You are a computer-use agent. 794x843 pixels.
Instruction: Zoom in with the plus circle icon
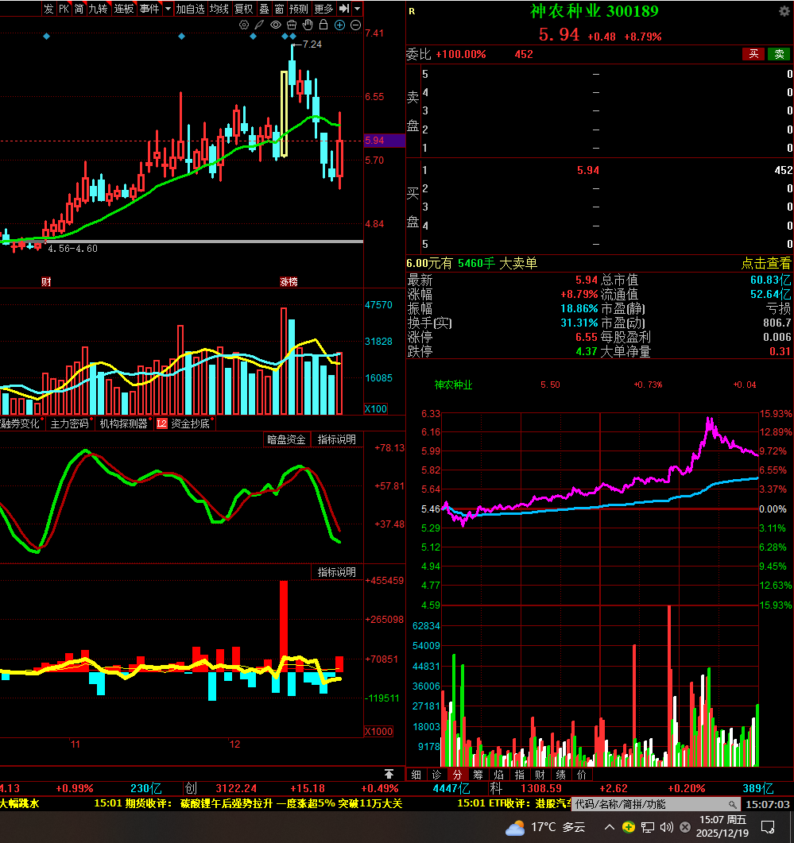pos(339,25)
